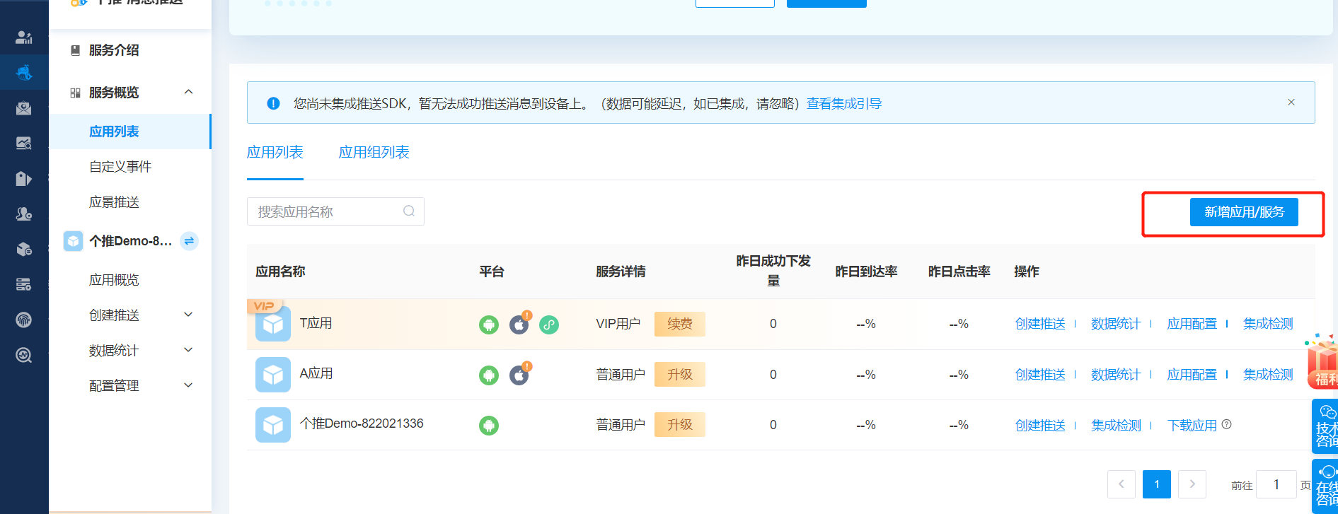Click the search magnifier in 搜索应用名称 box
The width and height of the screenshot is (1338, 514).
pyautogui.click(x=409, y=211)
